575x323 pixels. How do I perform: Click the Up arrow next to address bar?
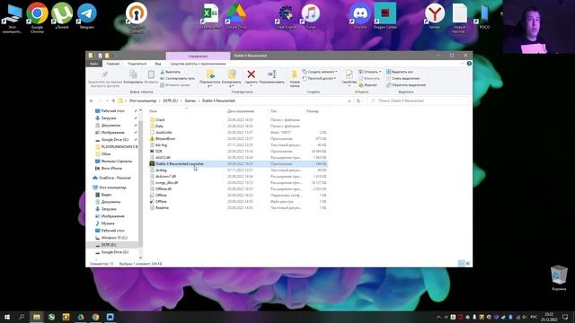(x=113, y=100)
